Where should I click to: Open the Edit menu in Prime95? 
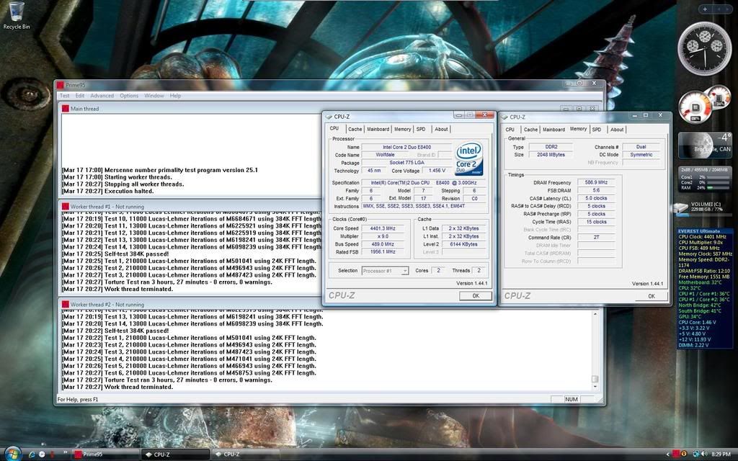tap(80, 96)
